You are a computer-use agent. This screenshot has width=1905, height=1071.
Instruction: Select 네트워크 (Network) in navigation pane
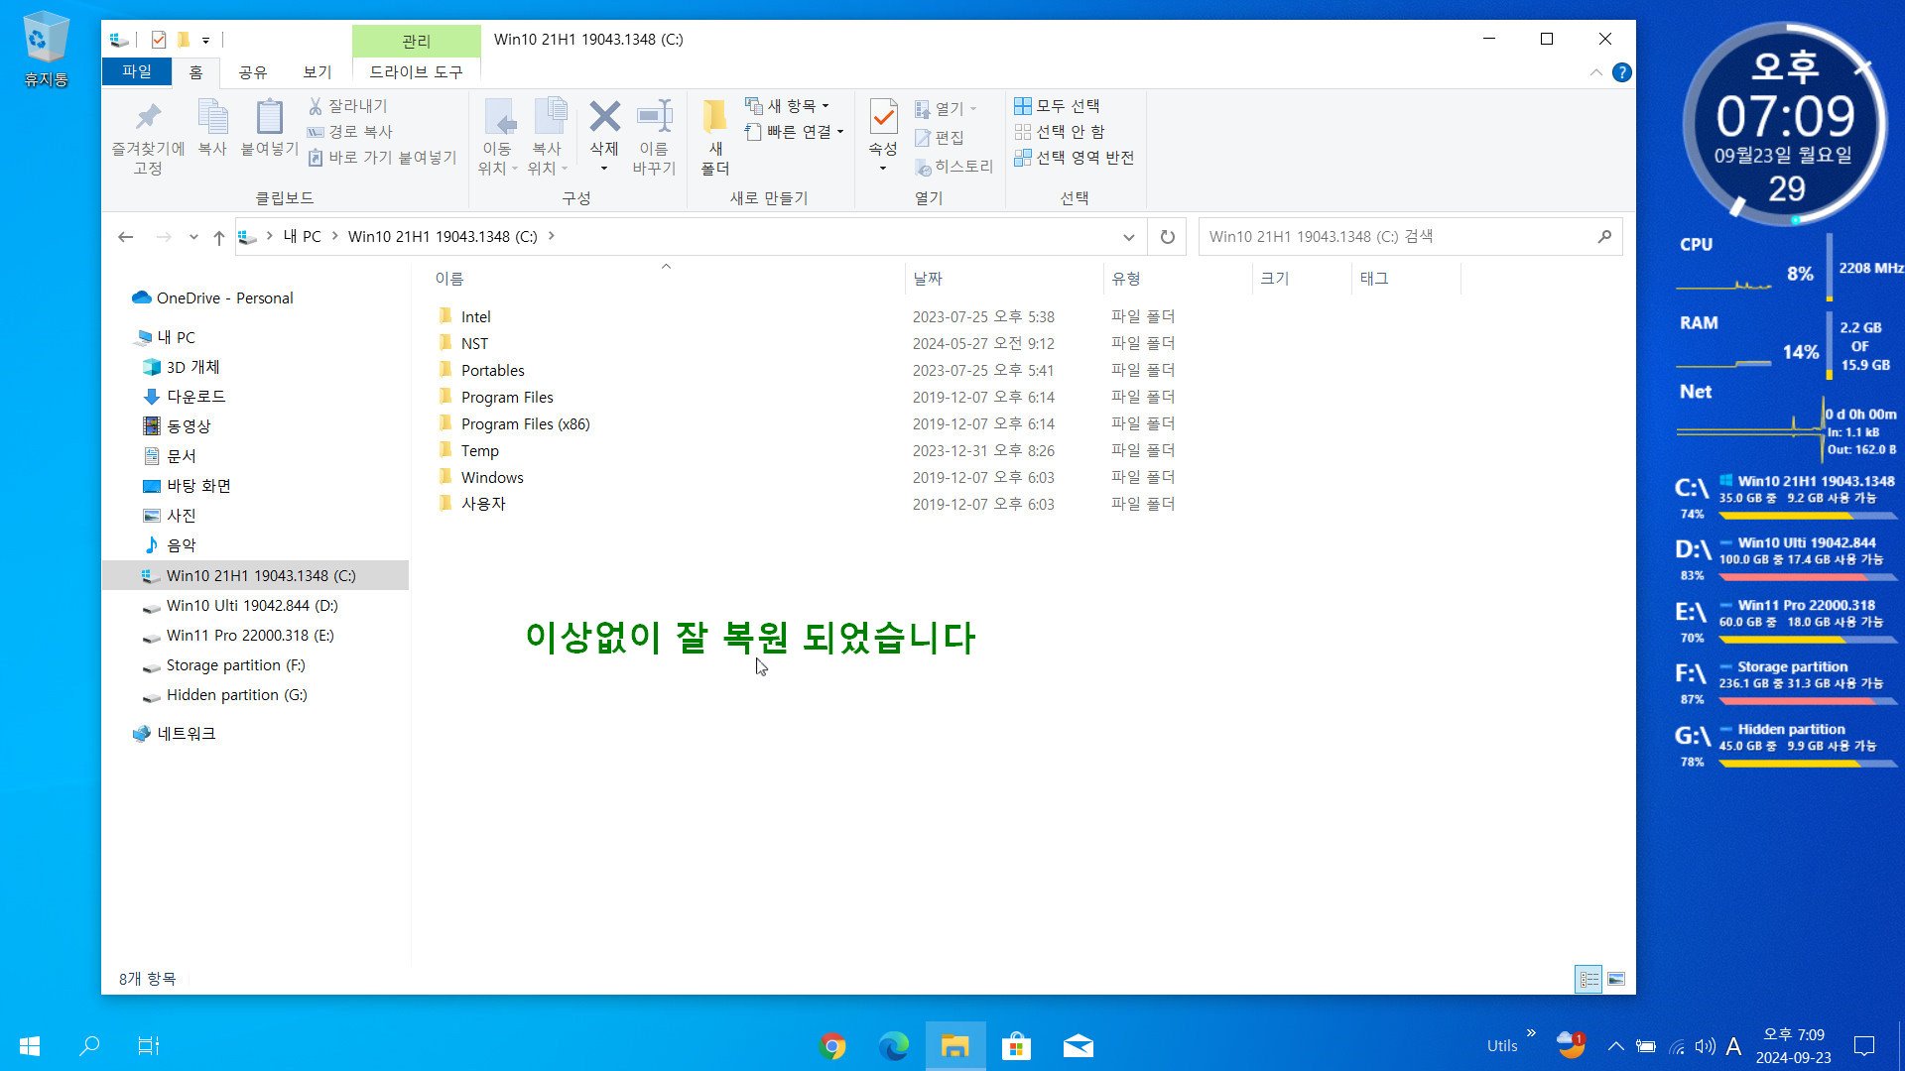pos(186,733)
